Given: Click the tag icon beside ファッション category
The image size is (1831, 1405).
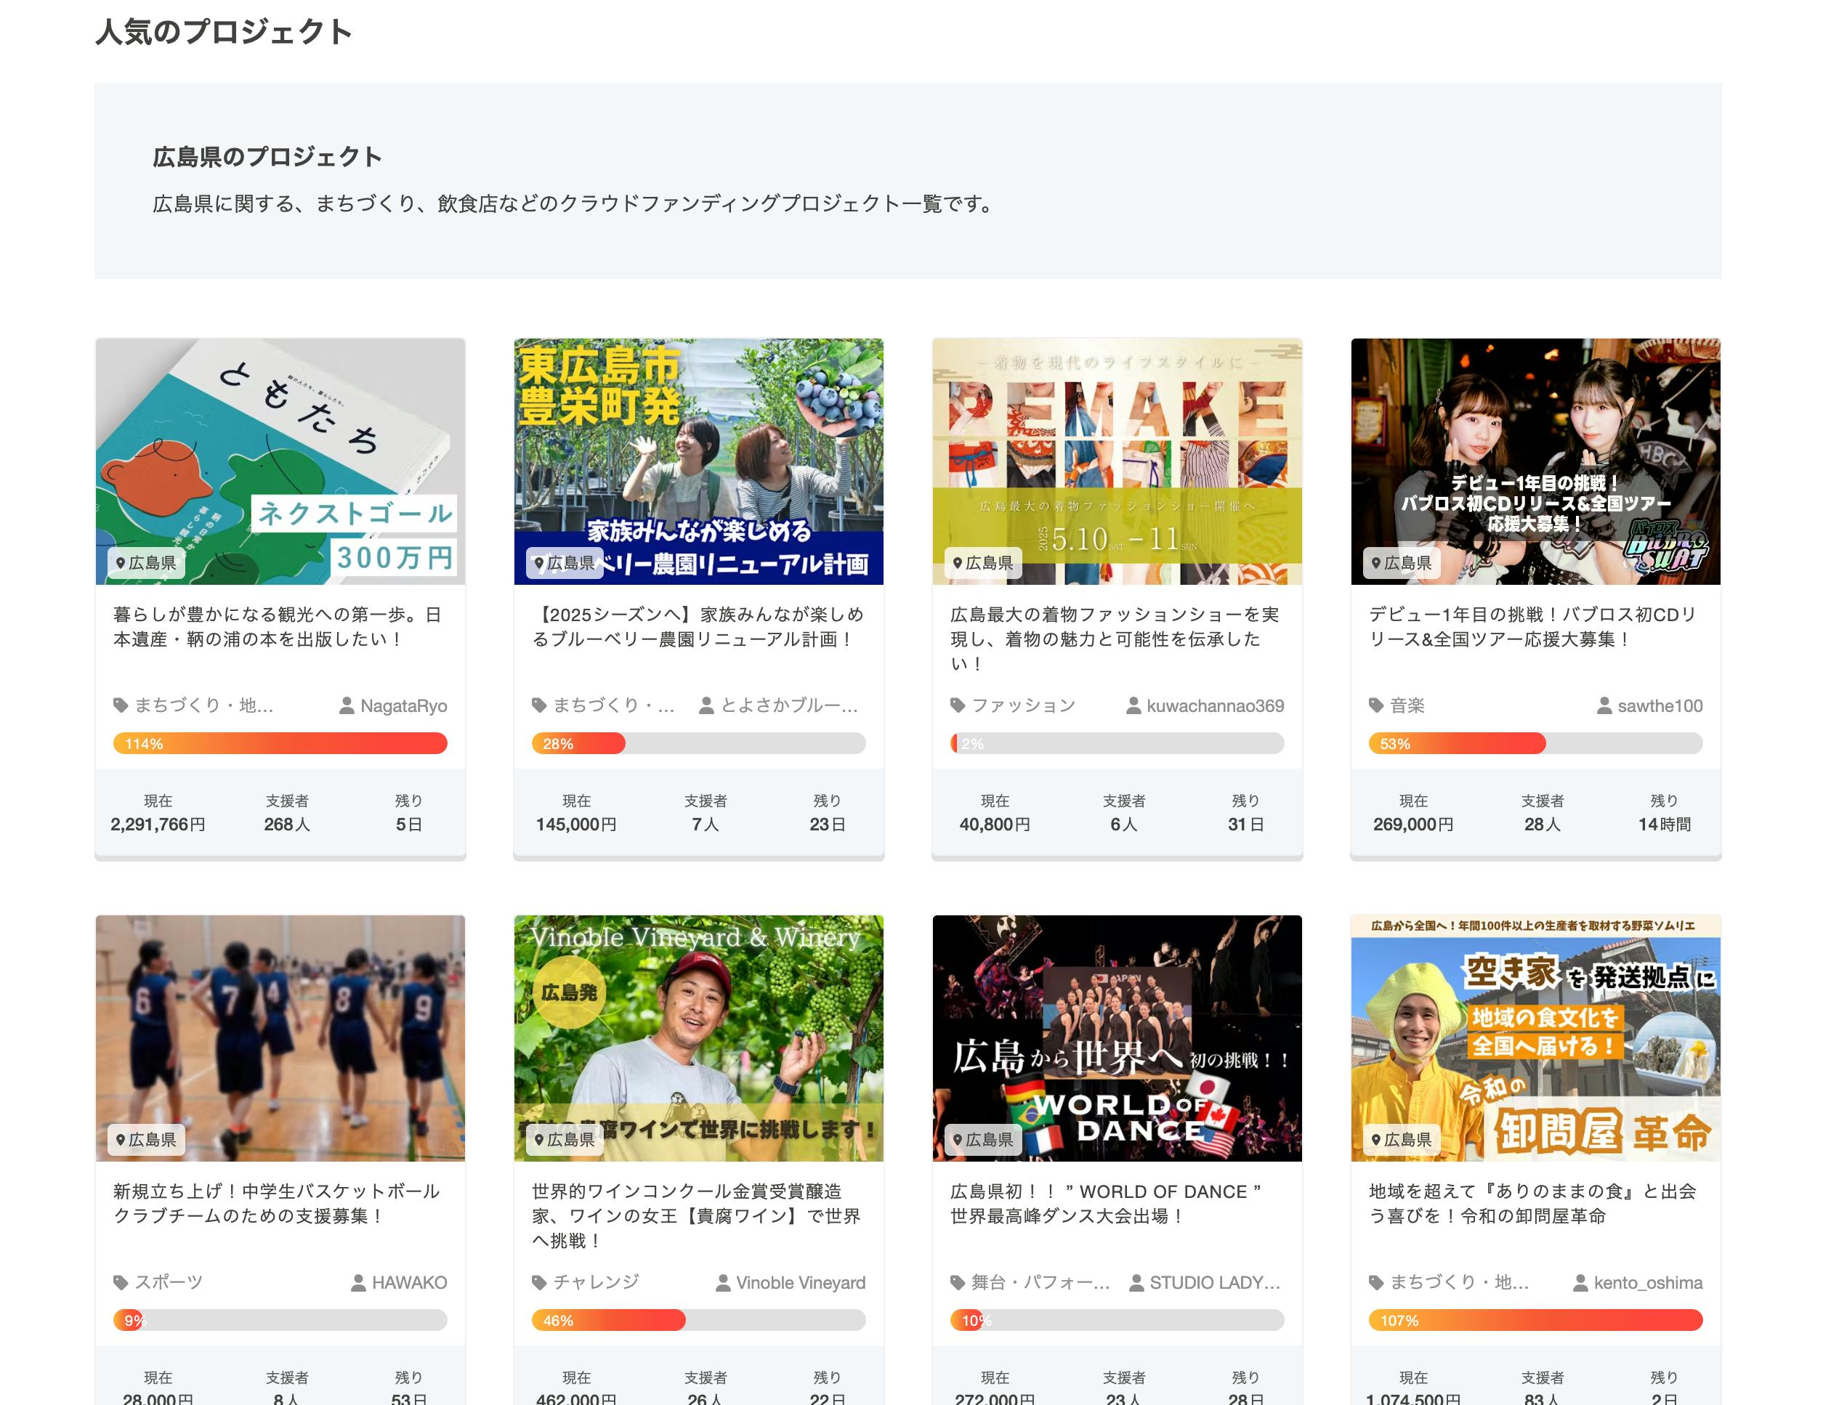Looking at the screenshot, I should [958, 706].
